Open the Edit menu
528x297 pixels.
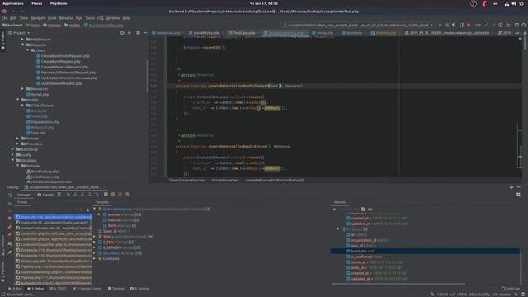[x=13, y=18]
